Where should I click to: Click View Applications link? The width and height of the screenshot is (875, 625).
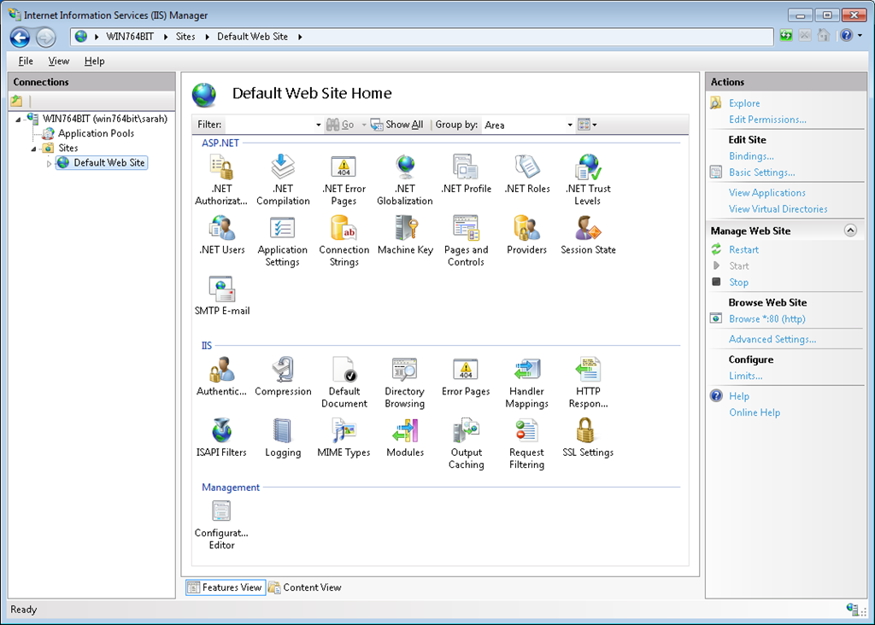click(766, 192)
